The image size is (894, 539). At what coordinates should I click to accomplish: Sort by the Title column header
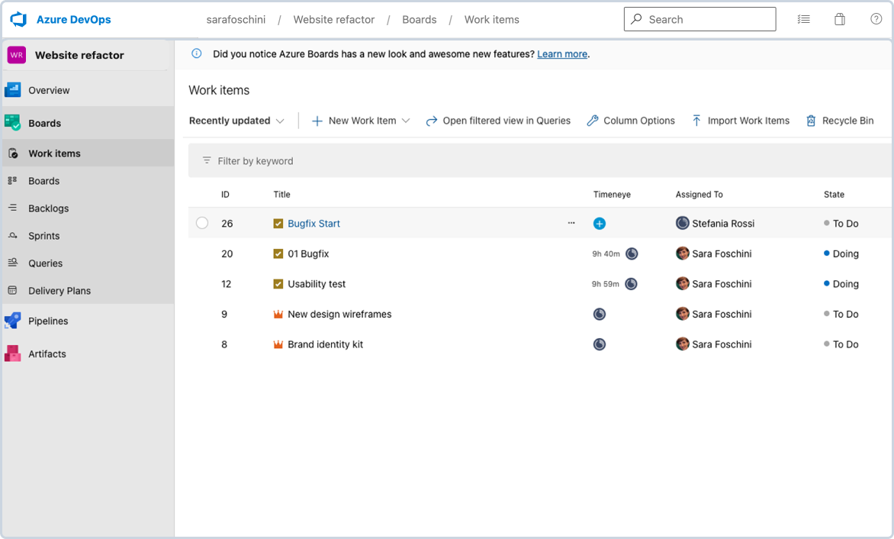[281, 195]
